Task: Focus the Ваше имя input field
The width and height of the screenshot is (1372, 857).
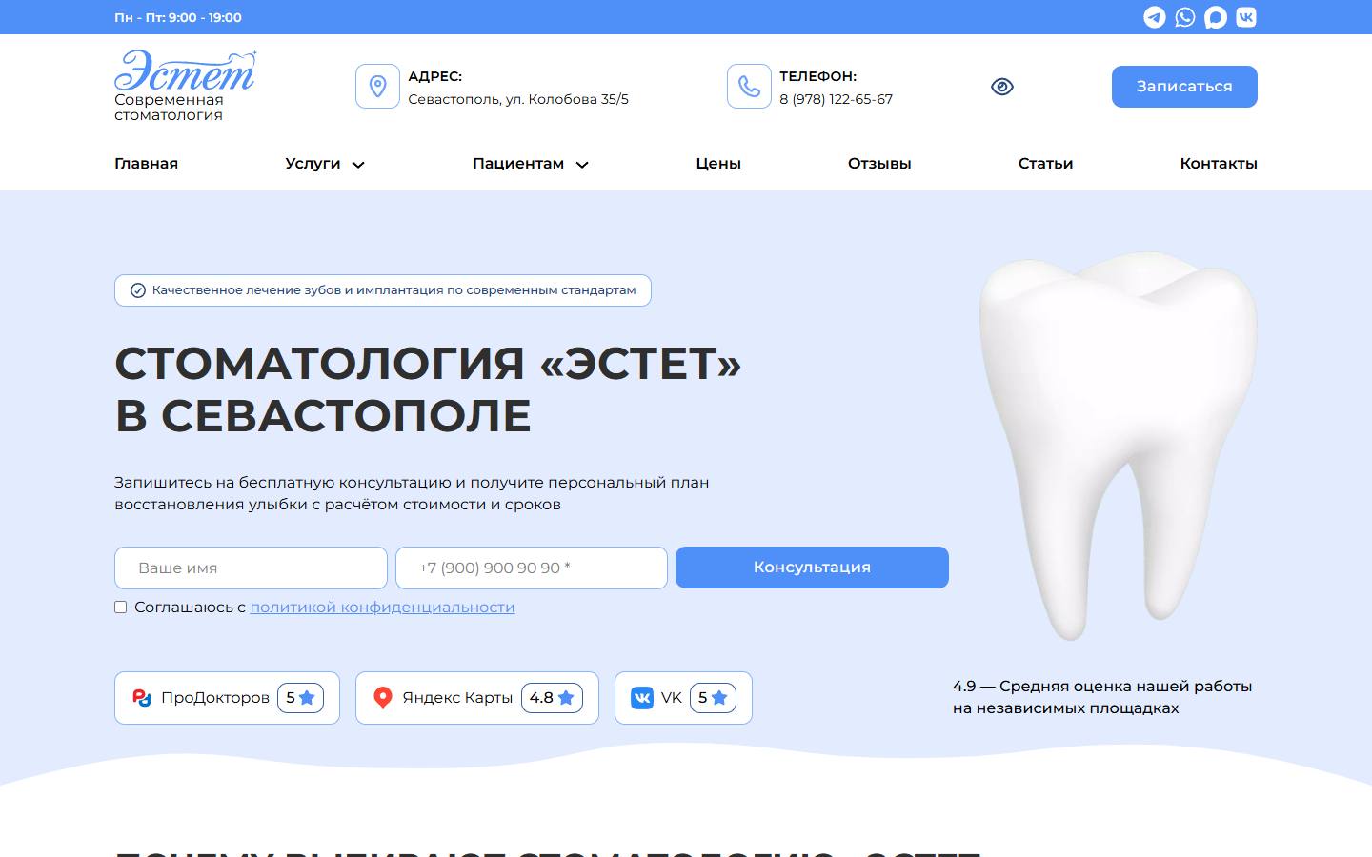Action: point(251,568)
